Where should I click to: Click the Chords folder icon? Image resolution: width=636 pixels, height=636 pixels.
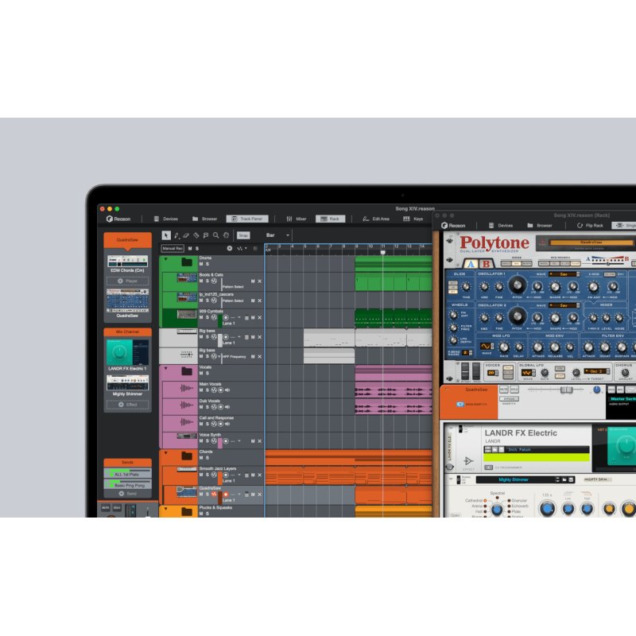point(187,456)
